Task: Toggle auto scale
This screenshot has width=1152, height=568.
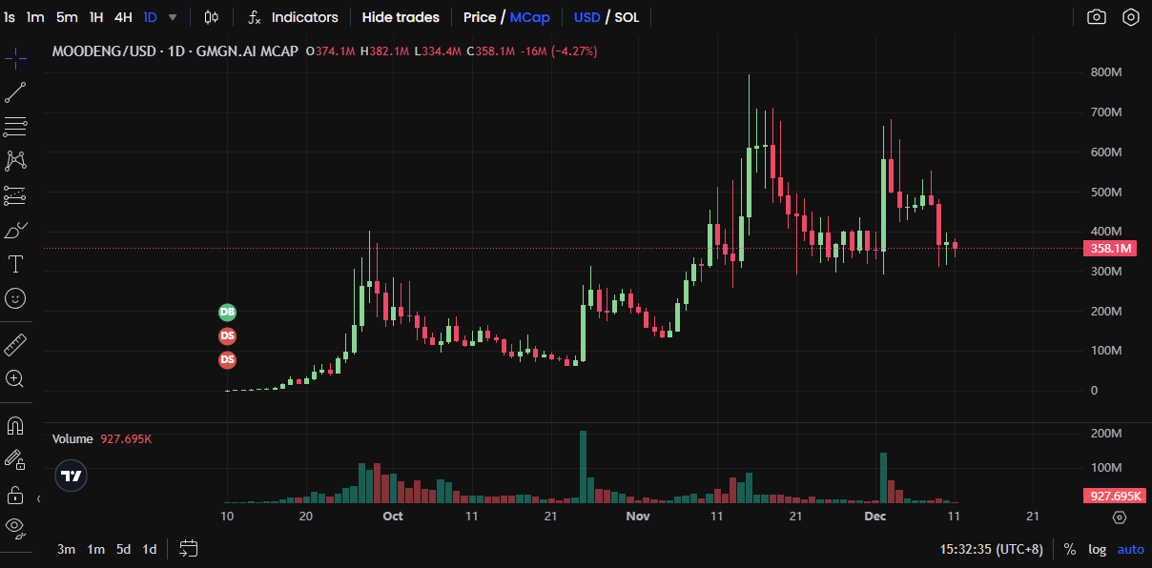Action: (1130, 549)
